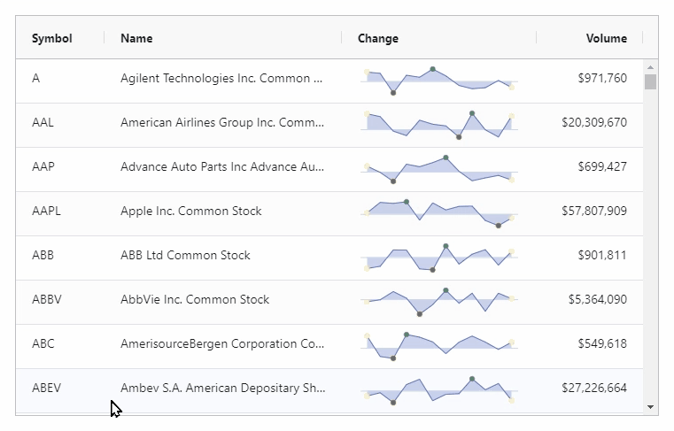Select the ABB Ltd Common Stock cell
The height and width of the screenshot is (431, 674).
[185, 256]
